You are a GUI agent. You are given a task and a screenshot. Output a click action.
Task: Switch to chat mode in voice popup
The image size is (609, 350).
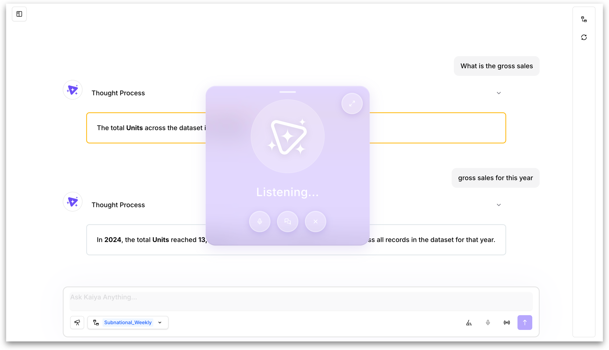point(288,221)
